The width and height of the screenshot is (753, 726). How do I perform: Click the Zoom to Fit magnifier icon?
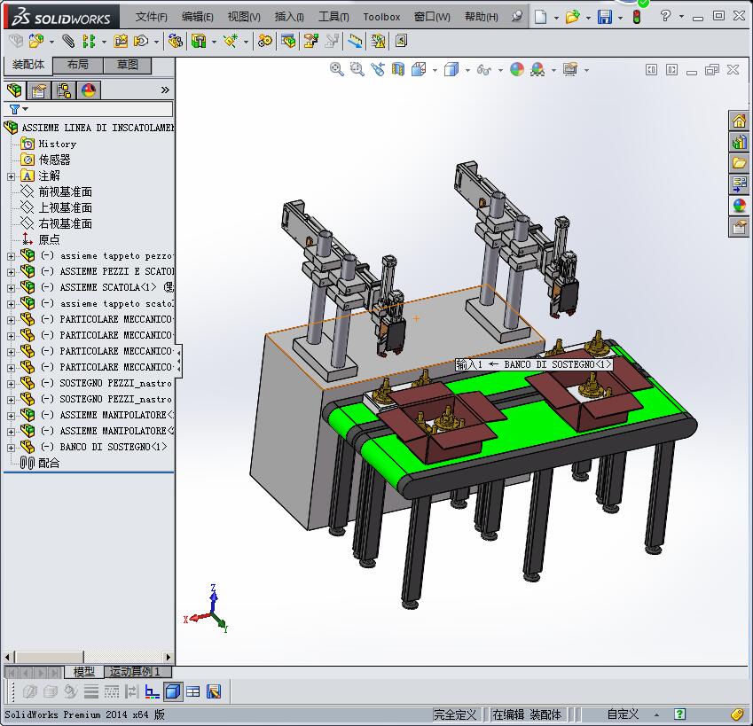pos(337,70)
